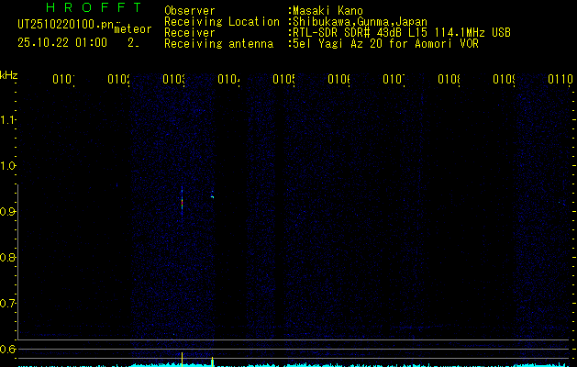Click the 0103 time marker
The image size is (577, 367).
coord(173,79)
